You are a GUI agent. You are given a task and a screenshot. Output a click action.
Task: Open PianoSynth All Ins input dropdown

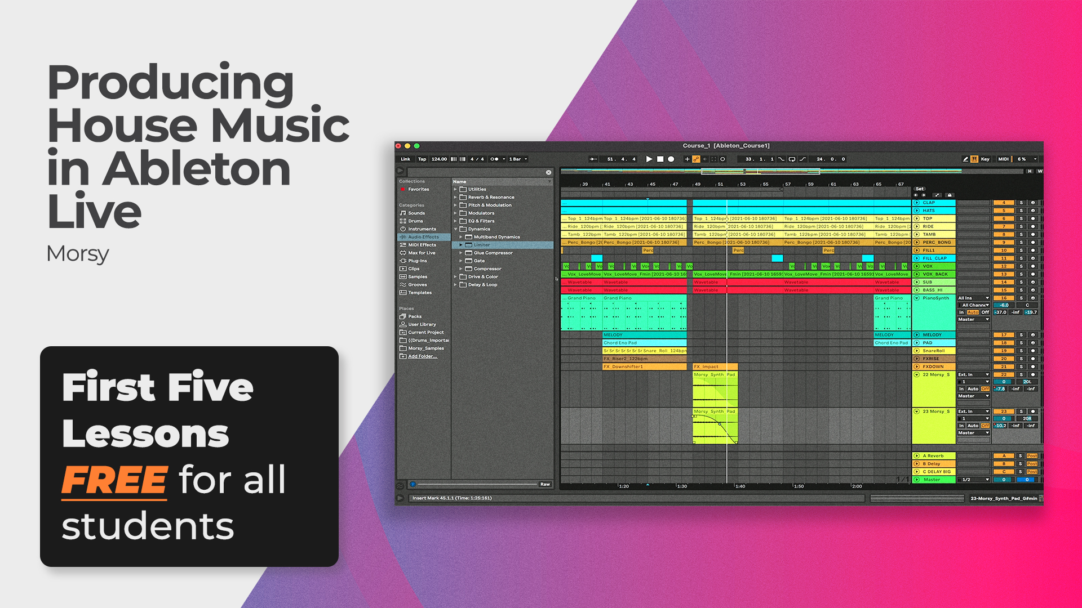[x=974, y=298]
